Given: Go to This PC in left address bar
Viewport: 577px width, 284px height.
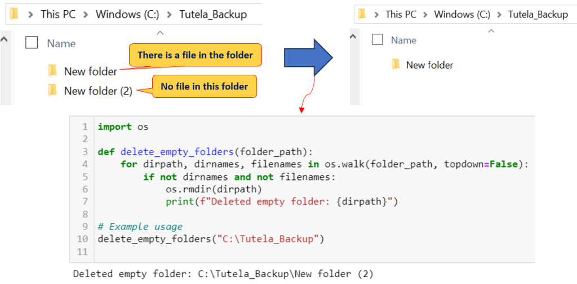Looking at the screenshot, I should tap(58, 15).
